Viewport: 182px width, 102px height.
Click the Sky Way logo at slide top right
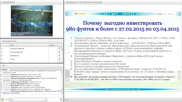click(164, 14)
